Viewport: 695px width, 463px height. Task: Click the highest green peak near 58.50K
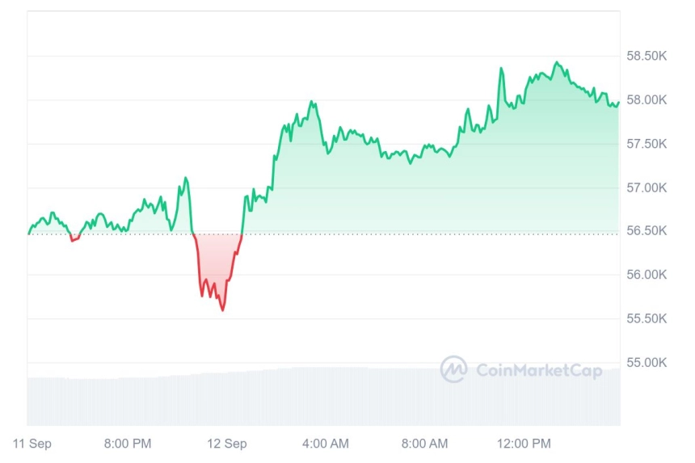(557, 63)
